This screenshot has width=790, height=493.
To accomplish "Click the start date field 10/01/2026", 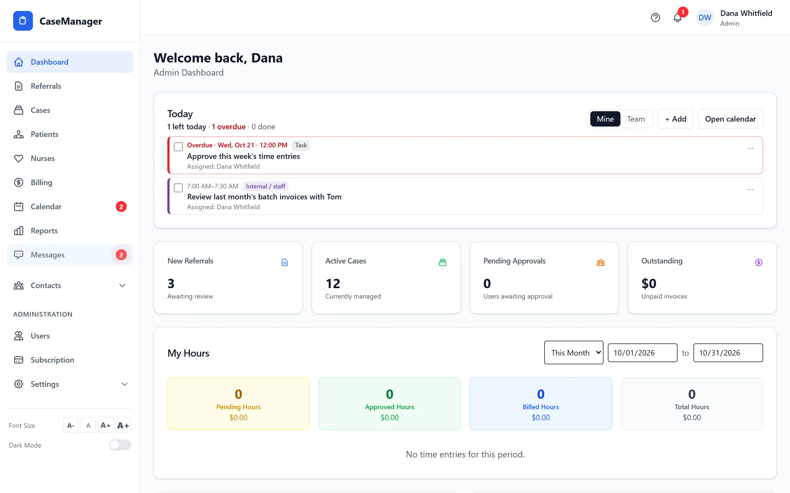I will click(642, 352).
